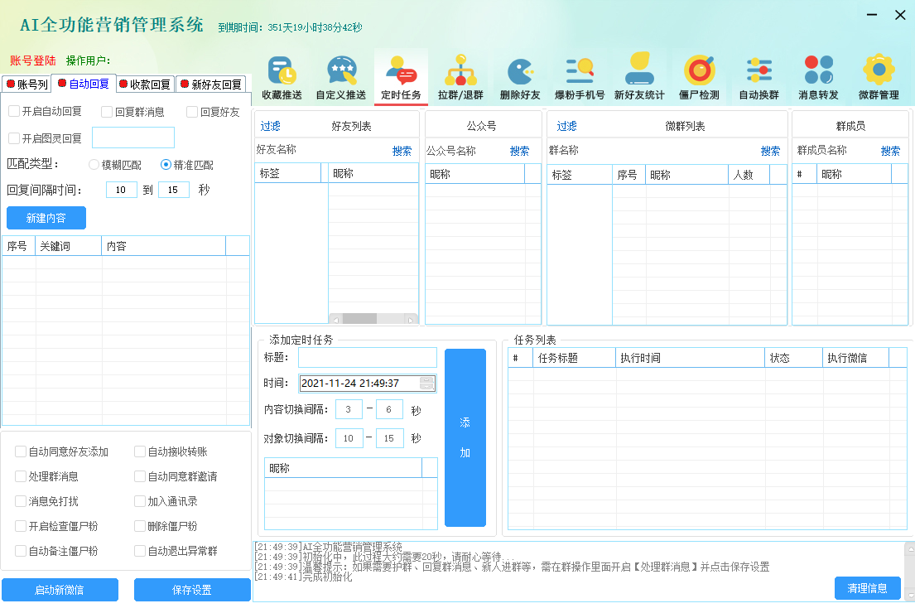Click the 任务标题 column header

click(x=574, y=358)
